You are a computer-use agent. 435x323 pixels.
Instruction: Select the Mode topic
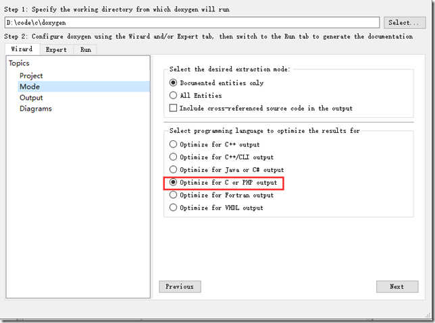pyautogui.click(x=84, y=86)
